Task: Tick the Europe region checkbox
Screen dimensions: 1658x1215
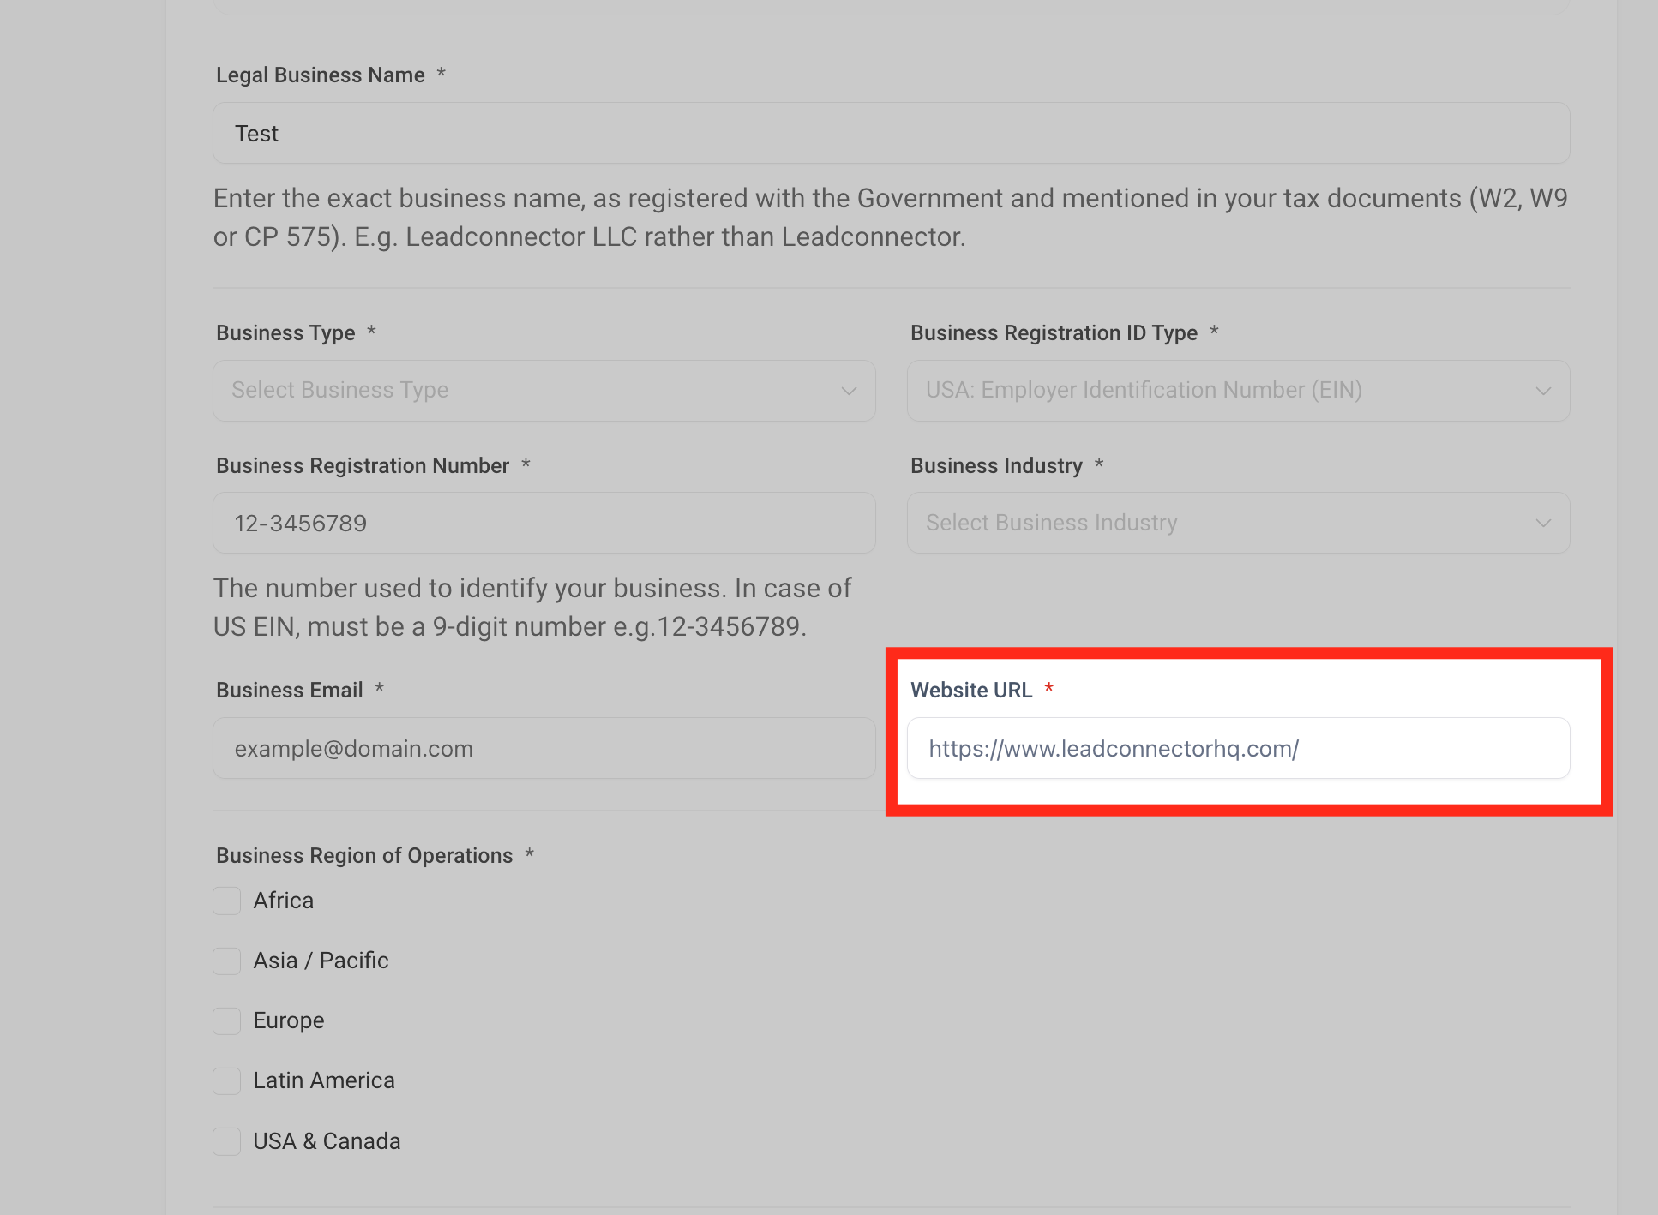Action: click(x=227, y=1021)
